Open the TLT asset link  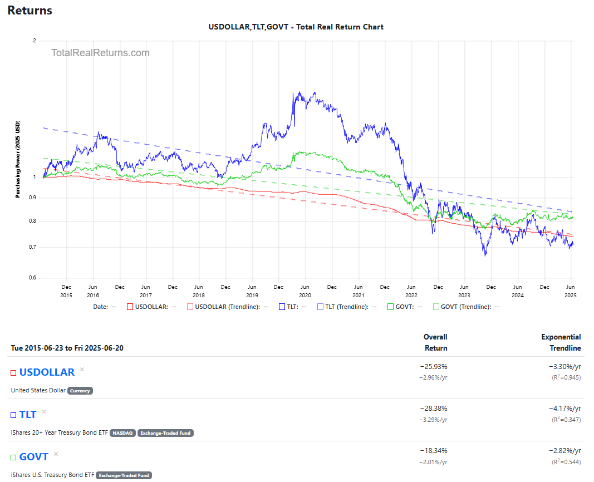[x=28, y=415]
